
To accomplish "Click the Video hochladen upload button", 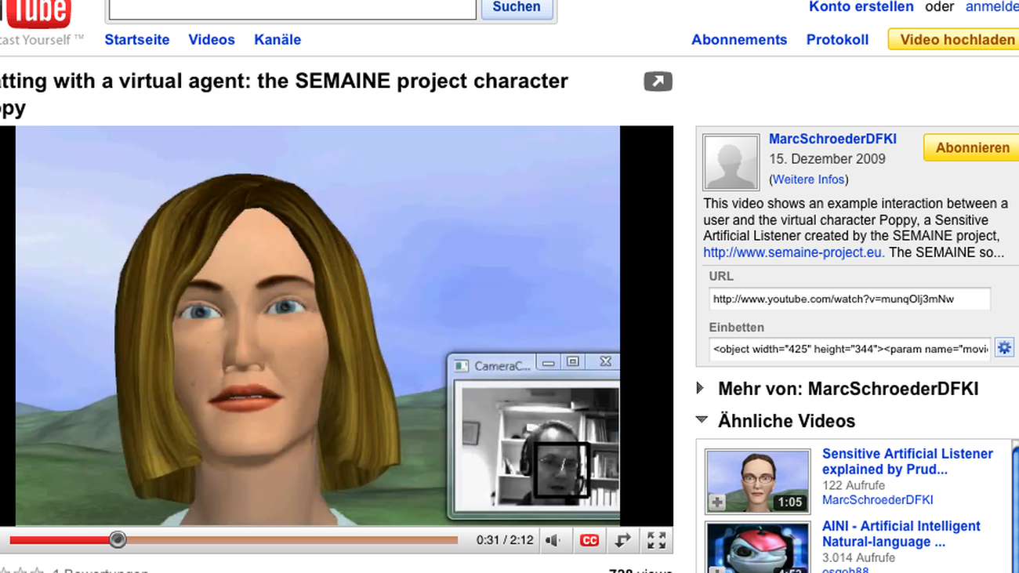I will (956, 39).
